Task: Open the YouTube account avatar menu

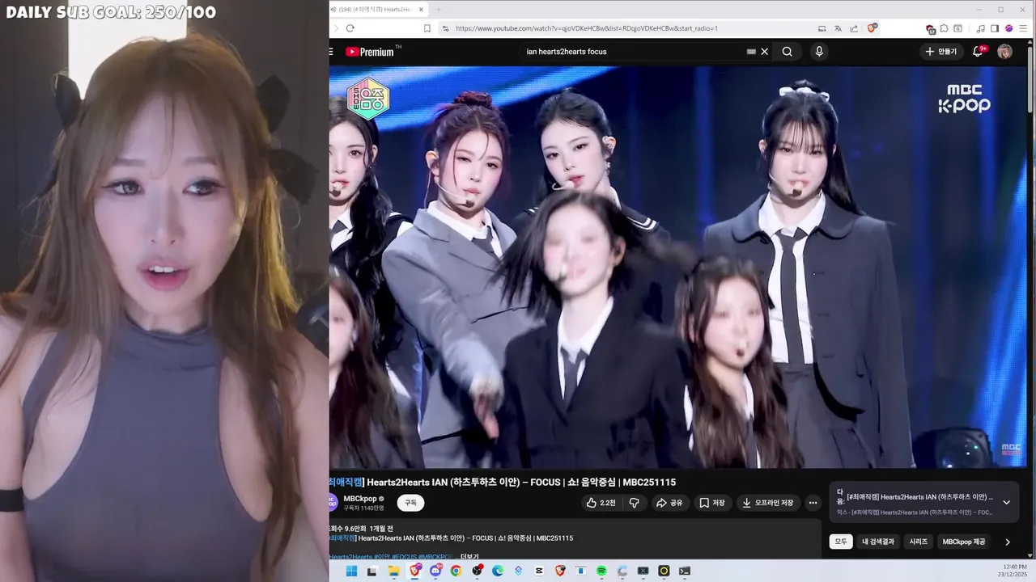Action: (1004, 52)
